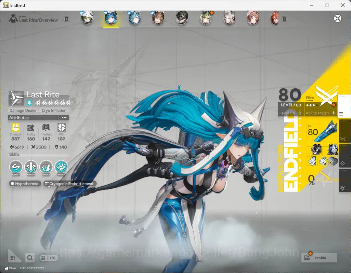The width and height of the screenshot is (351, 273).
Task: Open the Profile button
Action: 319,258
